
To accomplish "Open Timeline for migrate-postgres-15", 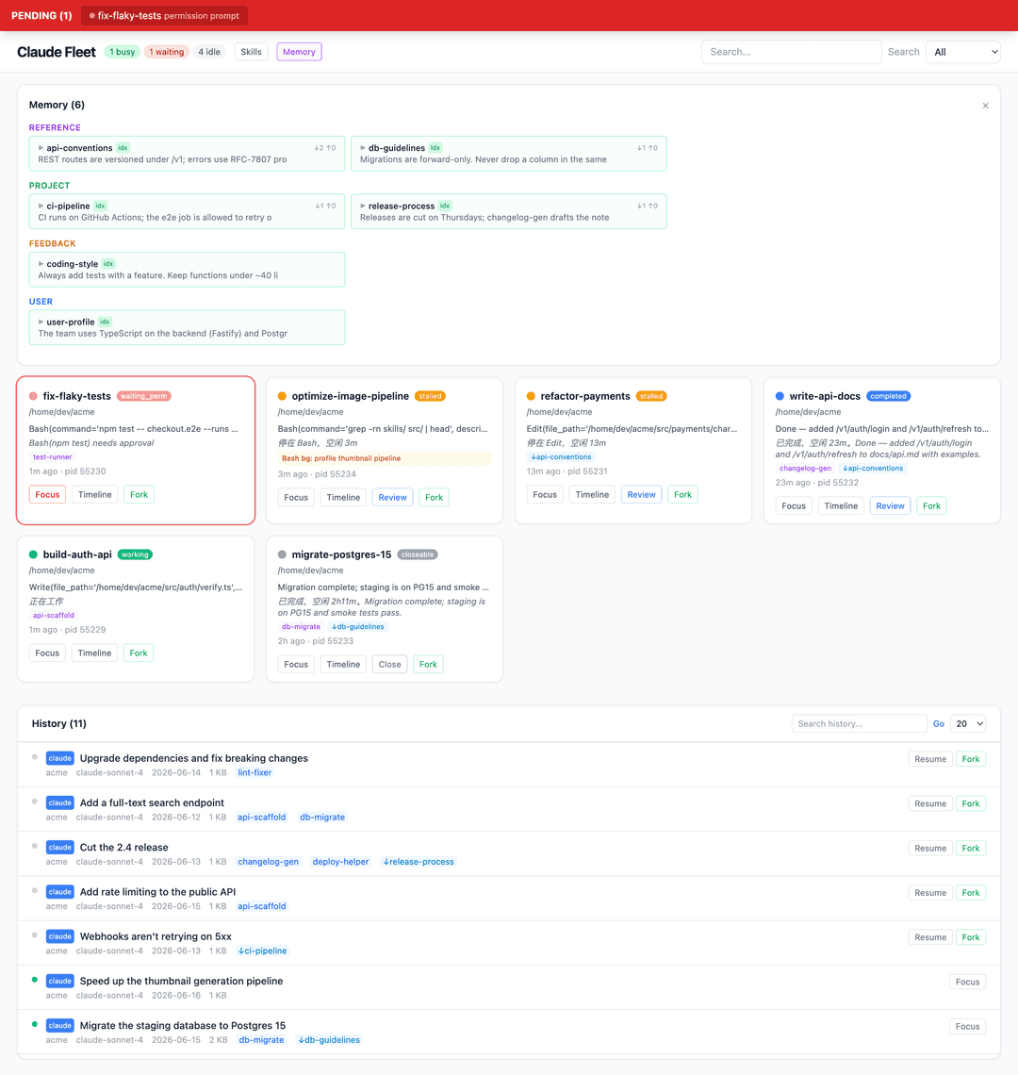I will [343, 665].
